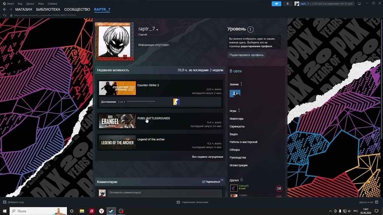Screen dimensions: 383x215
Task: Click the Оставить комментарий input field
Action: [x=165, y=193]
